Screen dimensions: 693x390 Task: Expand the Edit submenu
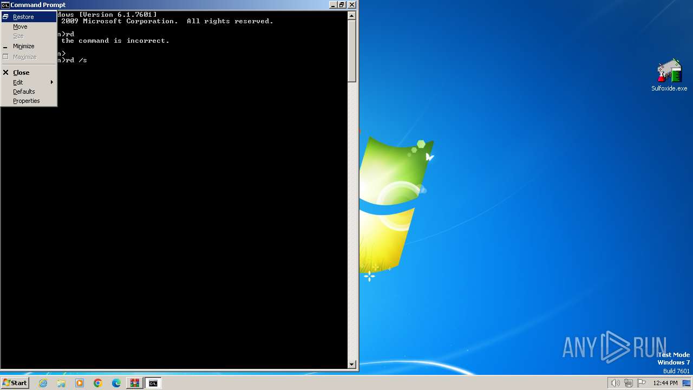tap(29, 82)
